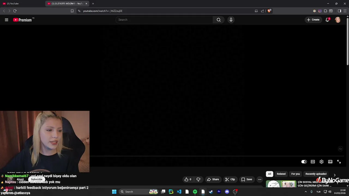349x196 pixels.
Task: Launch Premiere Pro from the taskbar
Action: [x=219, y=192]
